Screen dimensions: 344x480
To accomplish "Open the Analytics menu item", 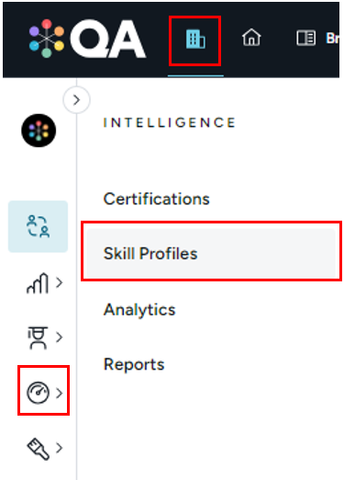I will click(139, 310).
